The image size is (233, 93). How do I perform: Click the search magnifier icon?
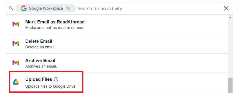(11, 8)
